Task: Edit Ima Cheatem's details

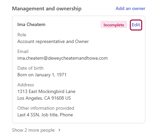Action: [136, 25]
